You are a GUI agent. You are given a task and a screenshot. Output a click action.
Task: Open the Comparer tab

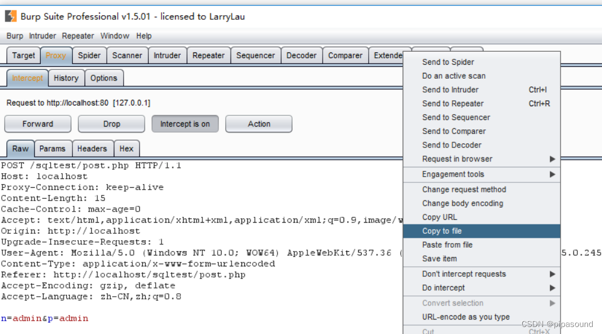[x=345, y=55]
